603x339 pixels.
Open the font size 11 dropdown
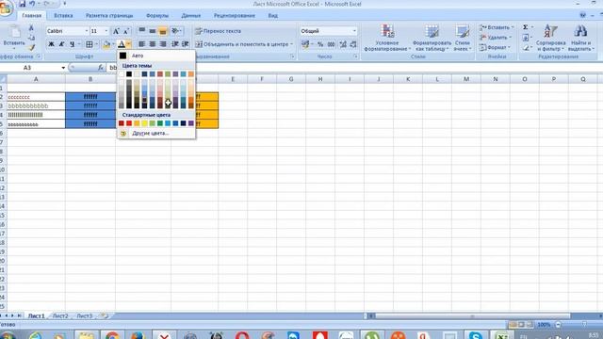click(106, 31)
